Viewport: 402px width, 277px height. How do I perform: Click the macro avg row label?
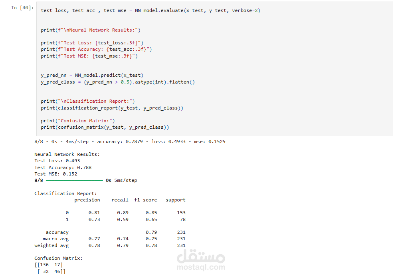(55, 239)
